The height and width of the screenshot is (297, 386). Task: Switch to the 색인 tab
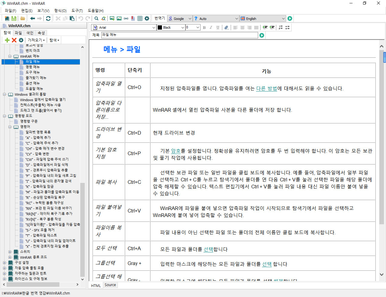30,33
